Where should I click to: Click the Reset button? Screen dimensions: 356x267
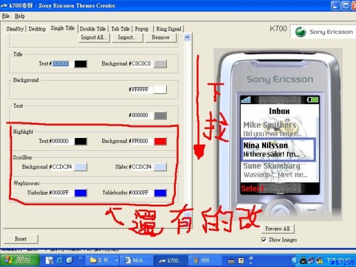click(21, 239)
